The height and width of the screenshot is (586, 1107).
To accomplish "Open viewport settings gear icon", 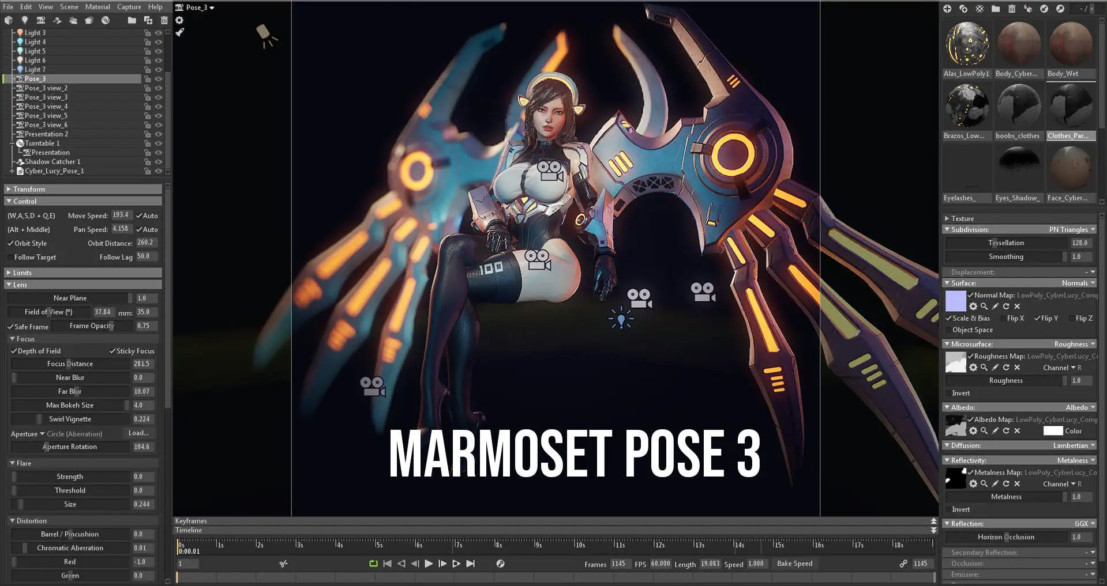I will click(x=179, y=20).
